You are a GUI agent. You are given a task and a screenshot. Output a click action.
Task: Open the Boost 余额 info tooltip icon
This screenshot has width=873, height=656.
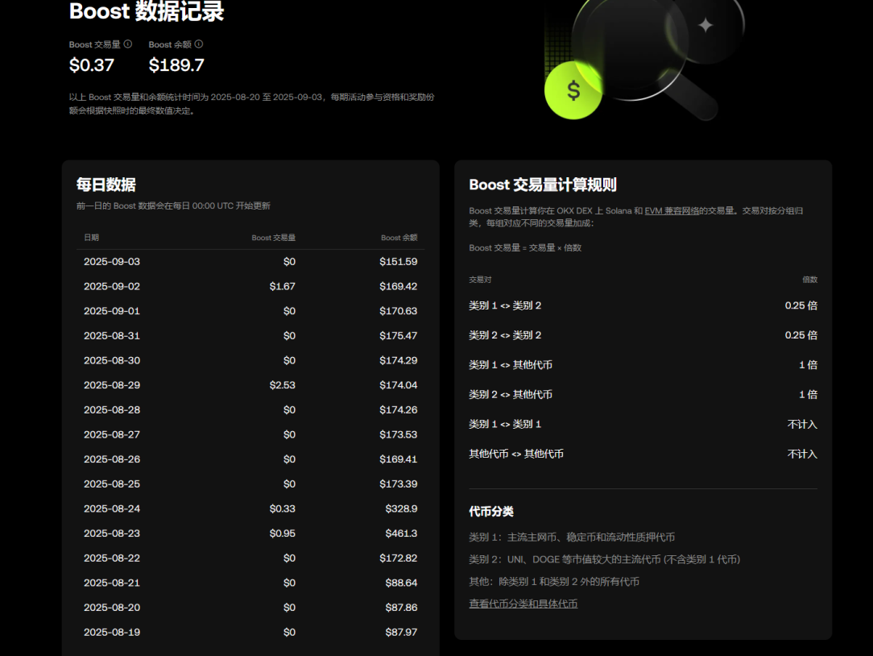[x=198, y=44]
